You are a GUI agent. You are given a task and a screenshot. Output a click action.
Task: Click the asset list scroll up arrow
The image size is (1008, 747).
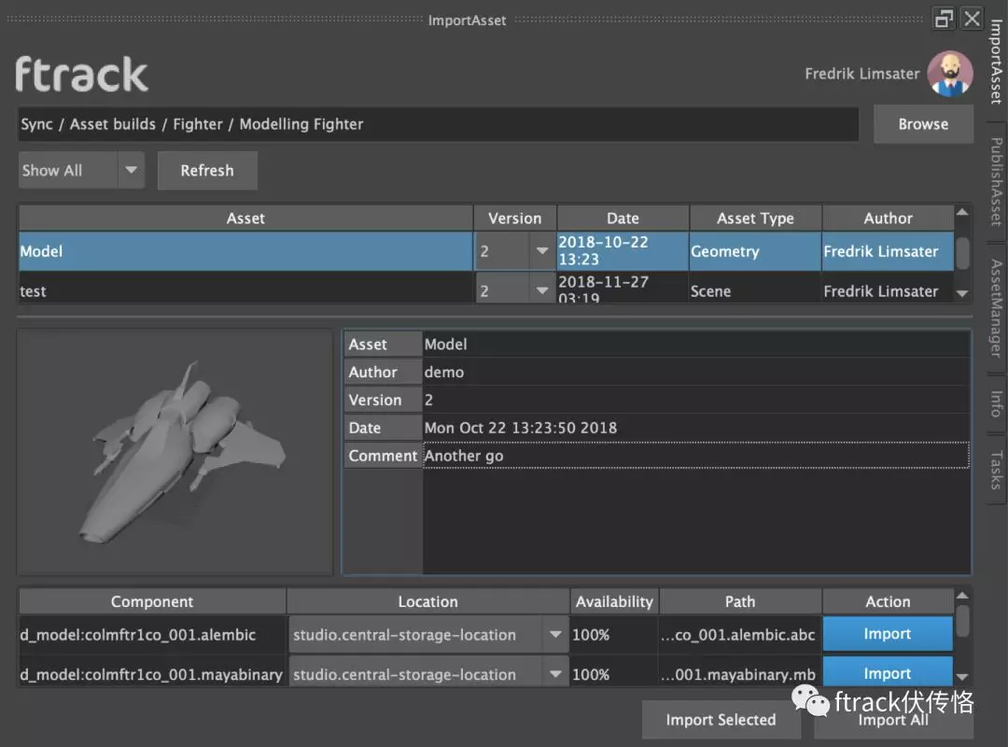962,212
